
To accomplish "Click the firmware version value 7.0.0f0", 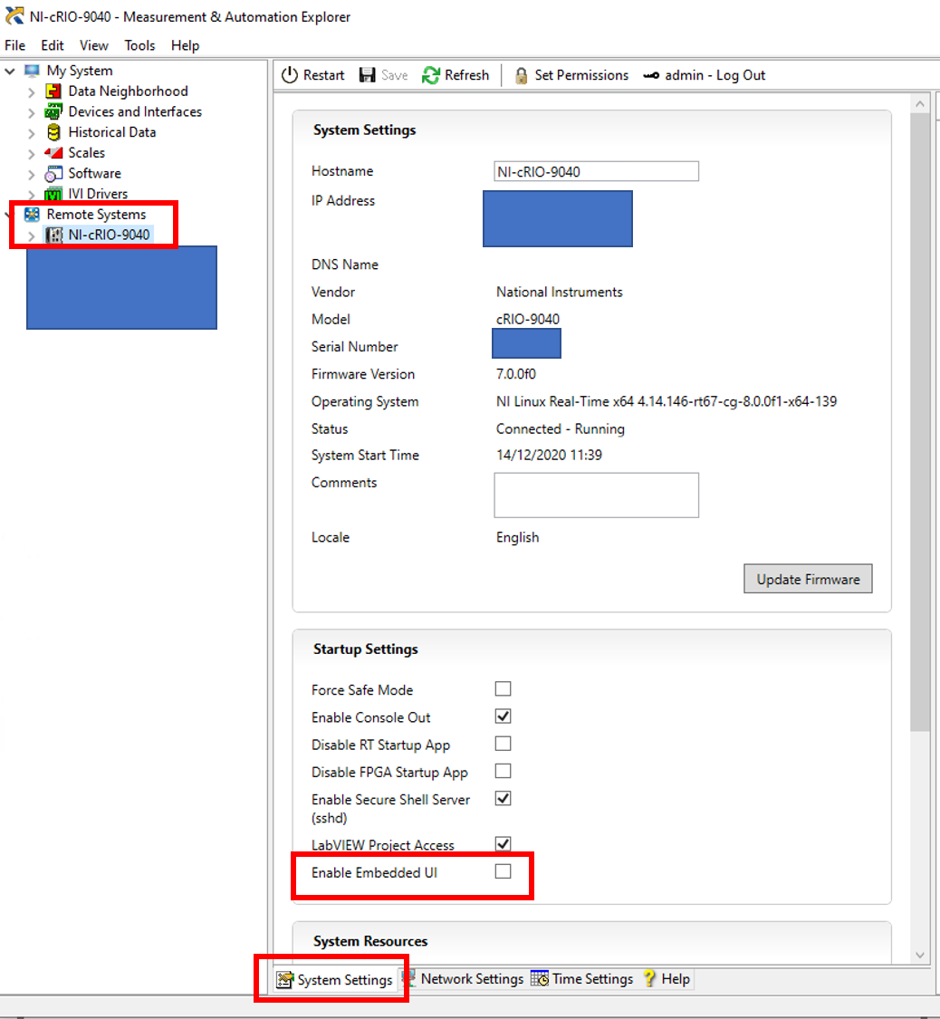I will pyautogui.click(x=516, y=374).
